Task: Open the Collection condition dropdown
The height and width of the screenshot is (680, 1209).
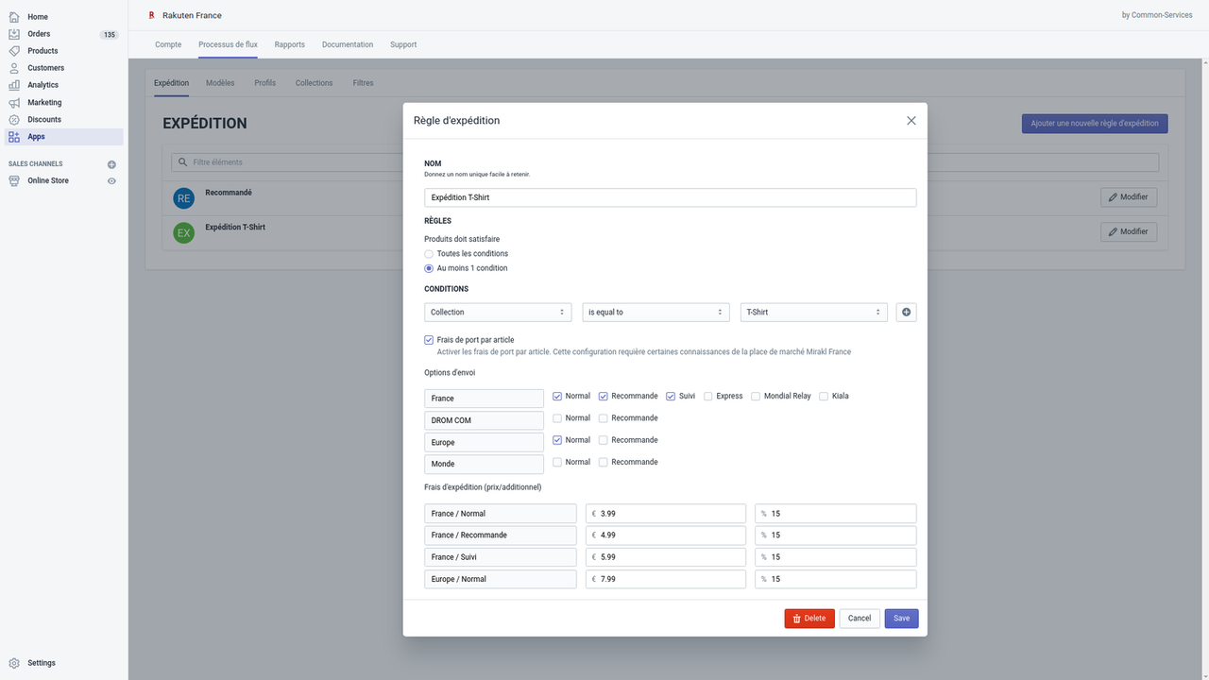Action: click(x=498, y=312)
